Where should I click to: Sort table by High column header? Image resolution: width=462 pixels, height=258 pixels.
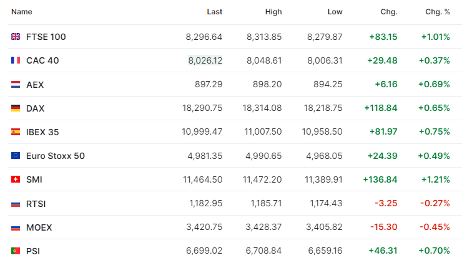[x=273, y=12]
